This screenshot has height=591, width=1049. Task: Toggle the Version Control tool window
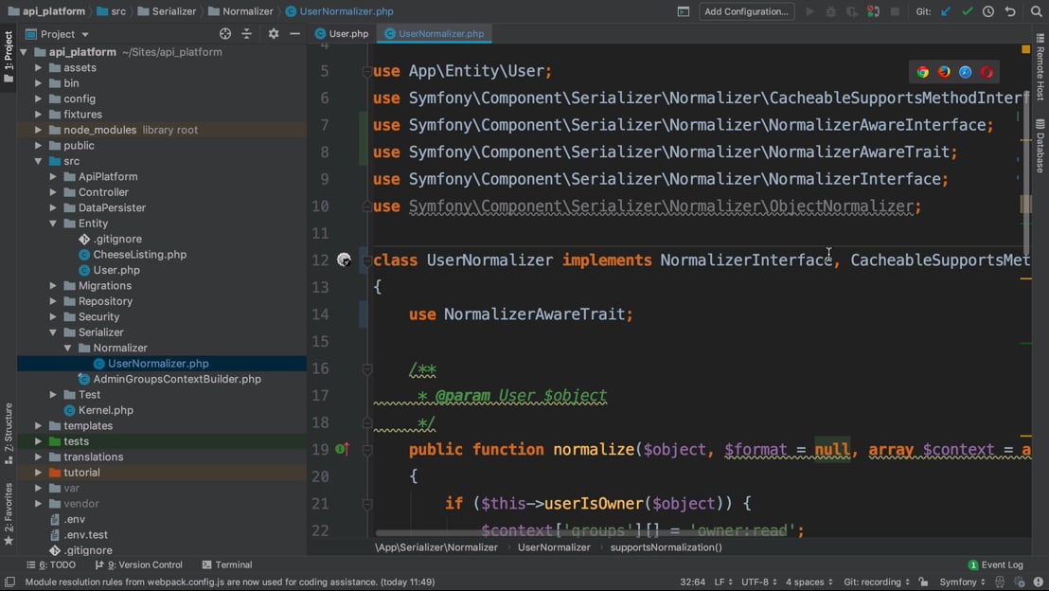point(139,564)
